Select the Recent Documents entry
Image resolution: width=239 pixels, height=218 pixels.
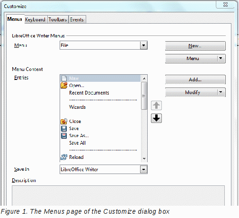click(x=100, y=93)
